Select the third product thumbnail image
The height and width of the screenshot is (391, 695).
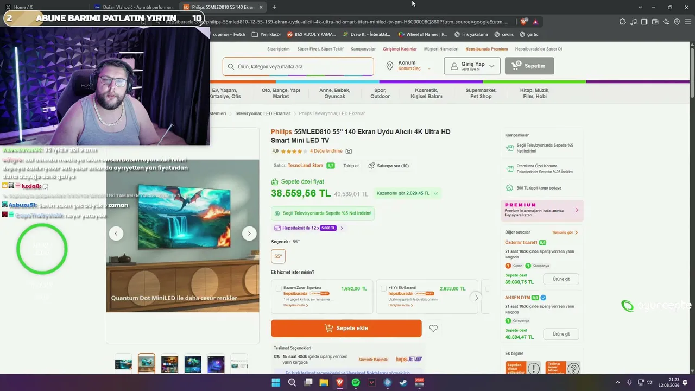pos(170,363)
